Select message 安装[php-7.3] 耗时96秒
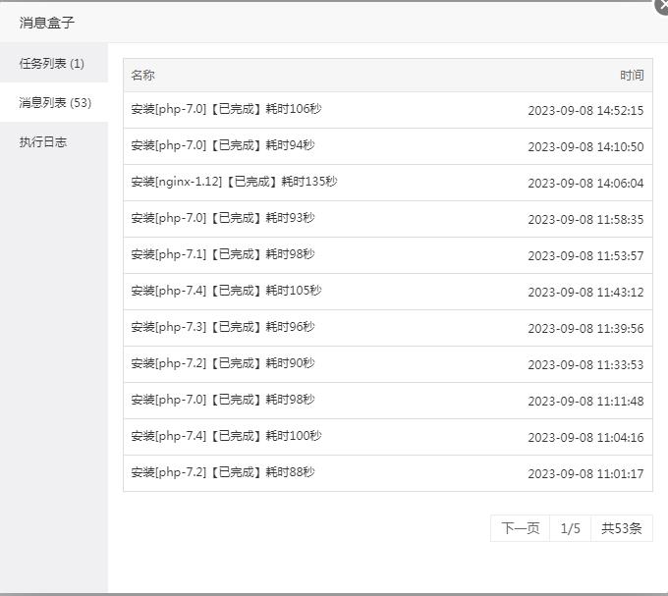 (x=223, y=327)
